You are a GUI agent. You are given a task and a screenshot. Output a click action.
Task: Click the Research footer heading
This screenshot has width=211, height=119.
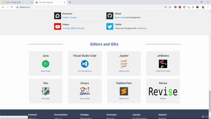163,115
